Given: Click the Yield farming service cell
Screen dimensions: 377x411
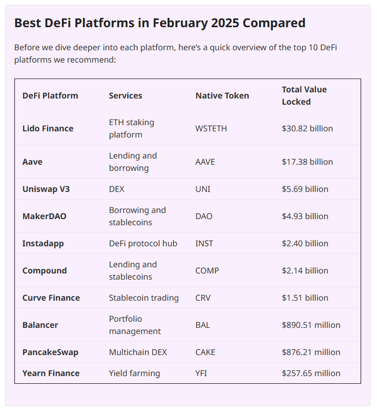Looking at the screenshot, I should (x=135, y=373).
